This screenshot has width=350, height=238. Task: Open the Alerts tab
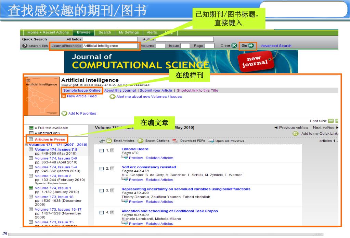(152, 32)
